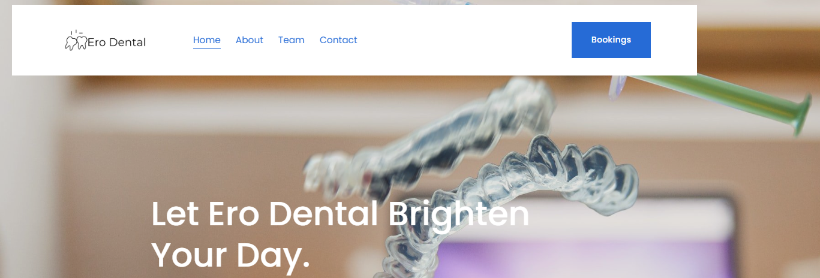Viewport: 820px width, 278px height.
Task: Click the tooth logo icon
Action: (76, 43)
